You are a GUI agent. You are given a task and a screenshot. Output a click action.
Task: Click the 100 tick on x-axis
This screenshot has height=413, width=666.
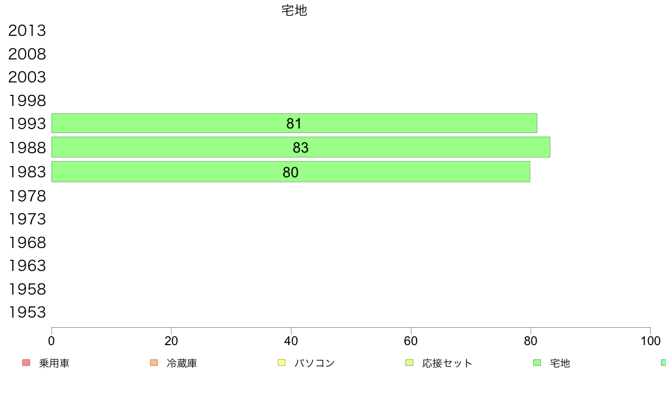[x=651, y=341]
